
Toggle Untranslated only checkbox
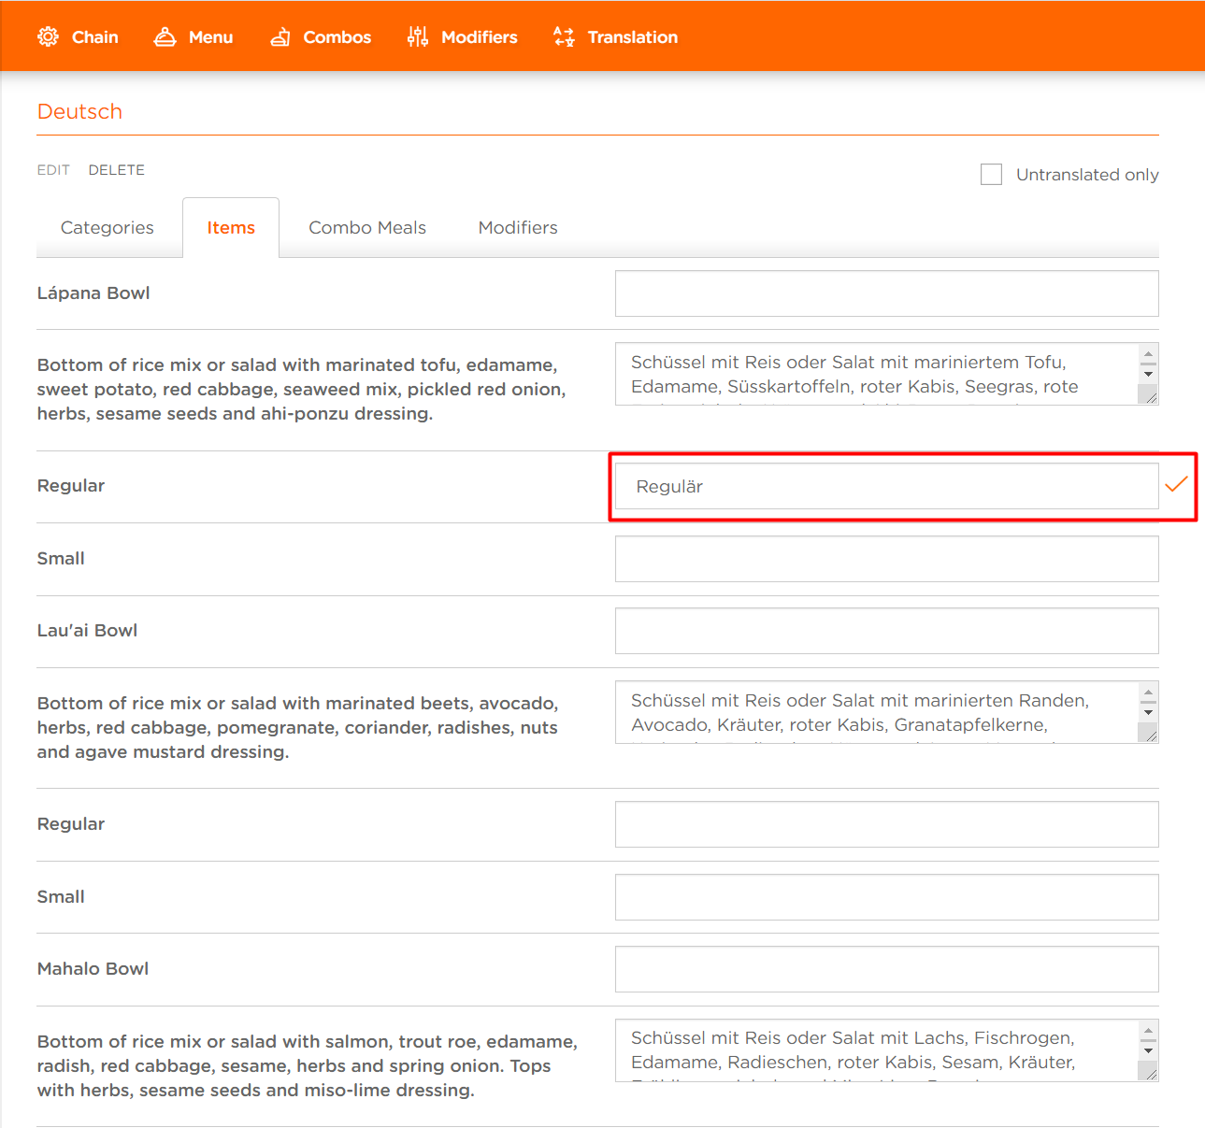(x=991, y=174)
